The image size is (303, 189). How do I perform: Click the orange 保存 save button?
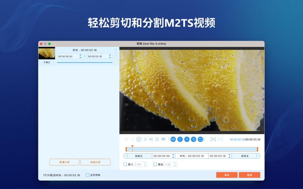(226, 175)
